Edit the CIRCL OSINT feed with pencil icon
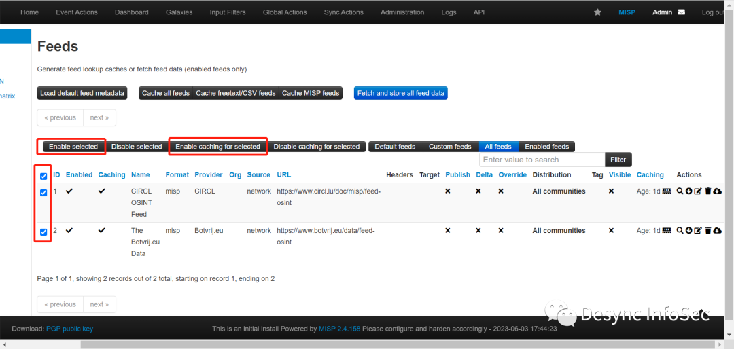The height and width of the screenshot is (349, 734). 698,191
